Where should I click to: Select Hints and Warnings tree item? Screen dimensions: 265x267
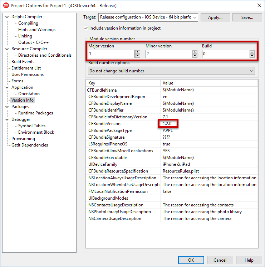37,30
